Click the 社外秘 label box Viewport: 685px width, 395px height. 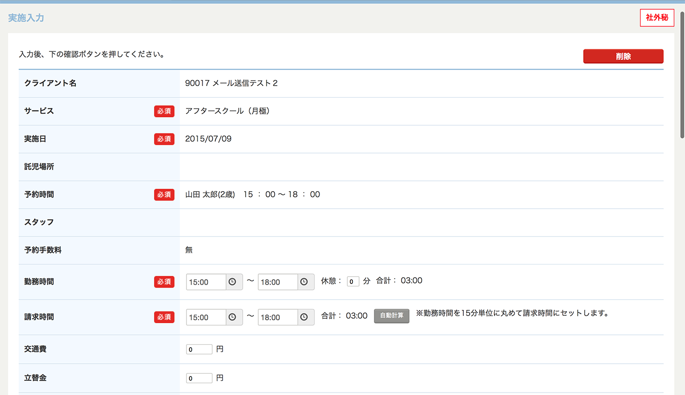tap(657, 18)
